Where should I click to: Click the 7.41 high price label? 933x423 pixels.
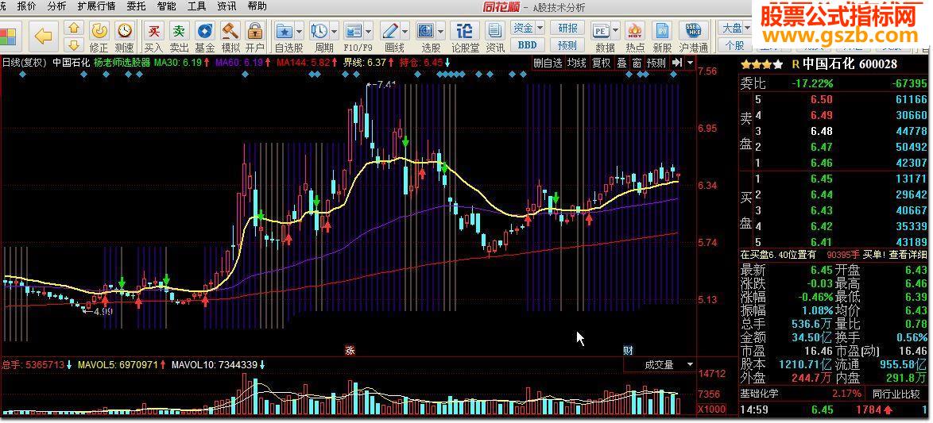(385, 84)
